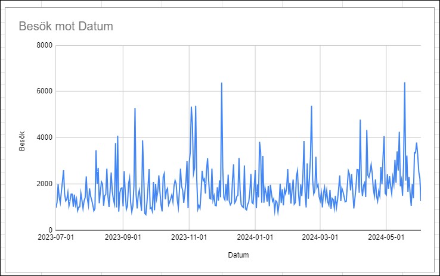Click the 6000 y-axis tick label
This screenshot has width=440, height=276.
[x=45, y=92]
